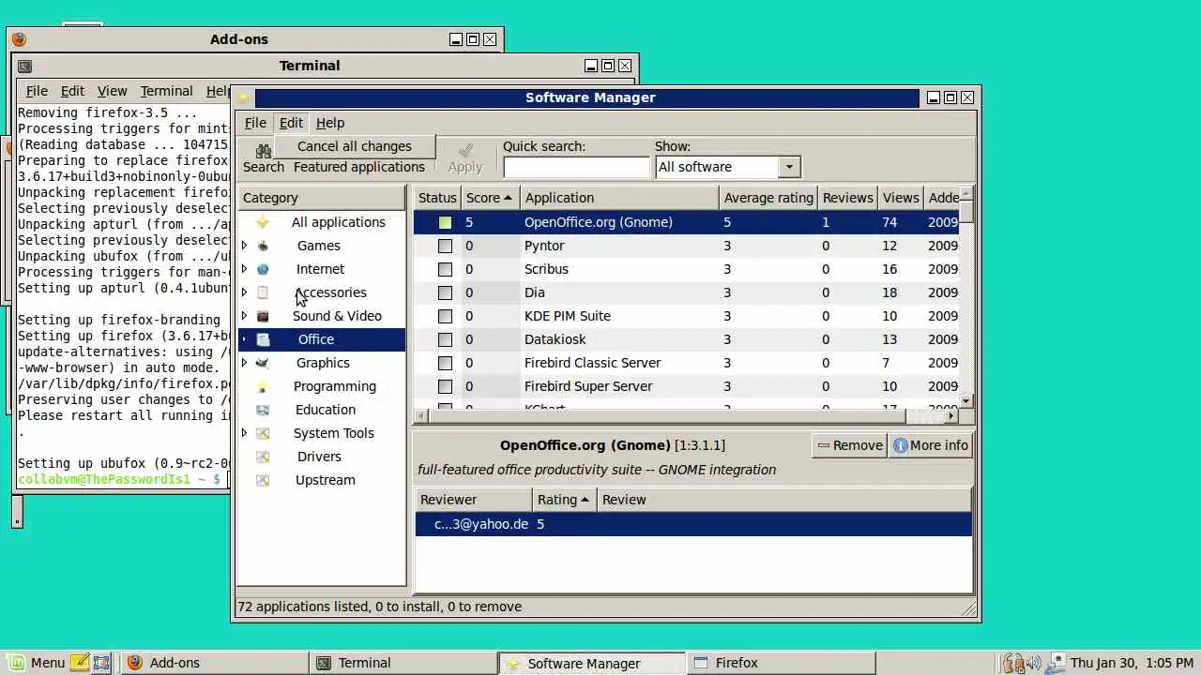Open Terminal window View menu
The height and width of the screenshot is (675, 1201).
tap(112, 91)
